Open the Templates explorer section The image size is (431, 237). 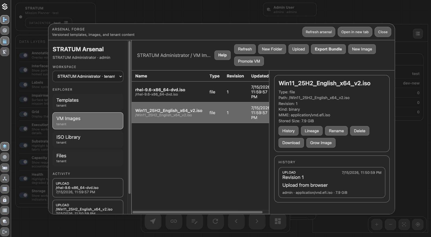pyautogui.click(x=88, y=102)
